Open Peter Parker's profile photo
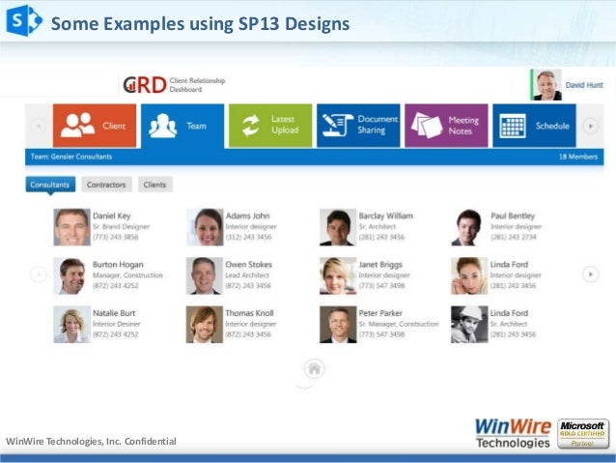Image resolution: width=616 pixels, height=463 pixels. coord(338,325)
